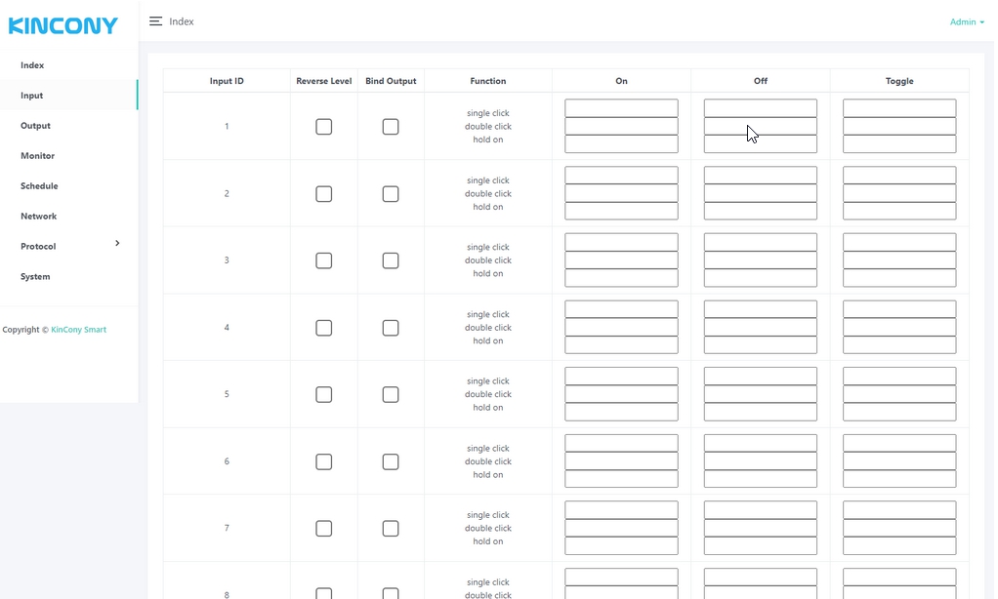Go to the Output menu item
Image resolution: width=998 pixels, height=599 pixels.
(x=35, y=126)
